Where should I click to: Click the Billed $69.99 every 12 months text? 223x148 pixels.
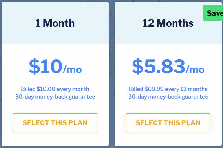(x=168, y=89)
